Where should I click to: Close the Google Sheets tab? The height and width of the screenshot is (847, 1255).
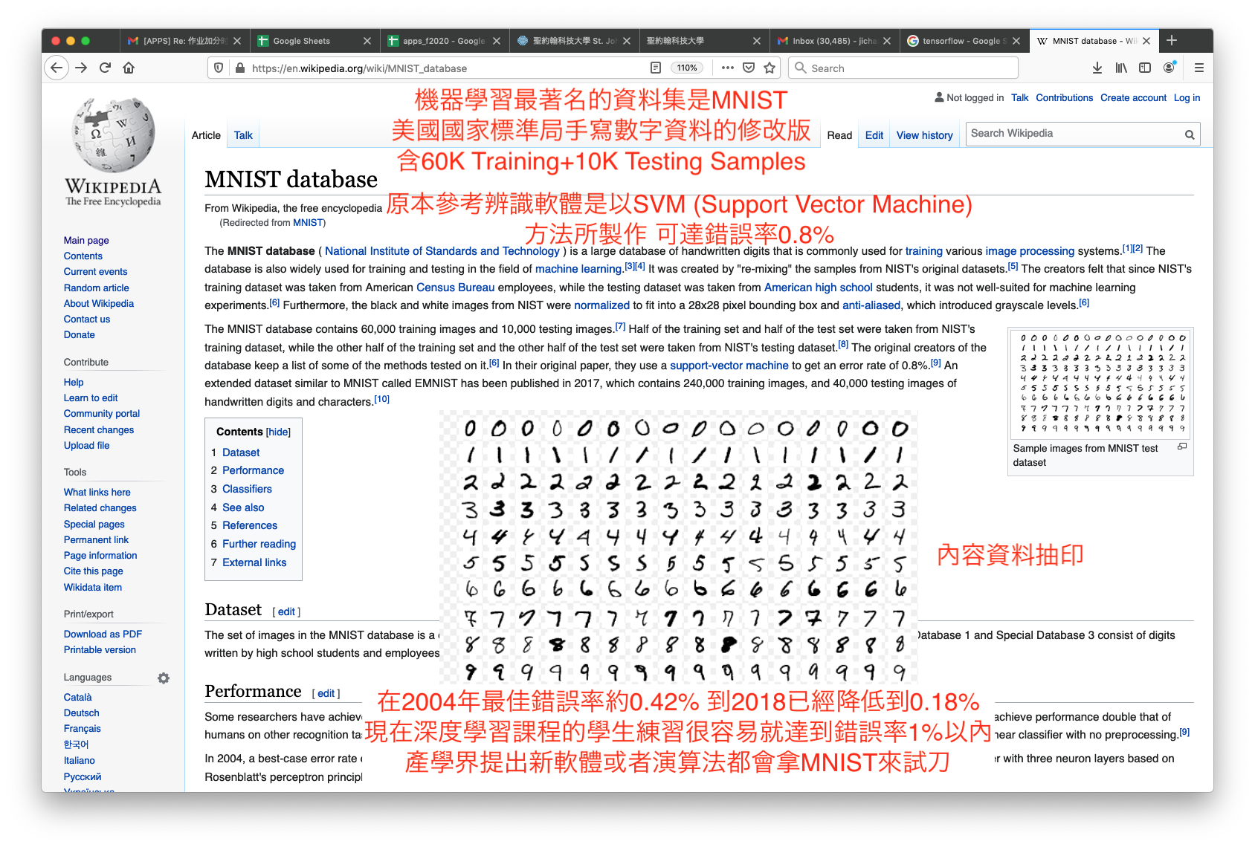click(367, 41)
